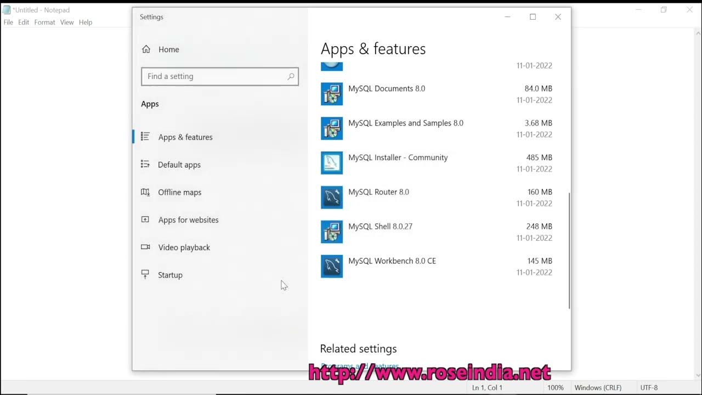The width and height of the screenshot is (702, 395).
Task: Click the MySQL Shell 8.0.27 icon
Action: click(332, 232)
